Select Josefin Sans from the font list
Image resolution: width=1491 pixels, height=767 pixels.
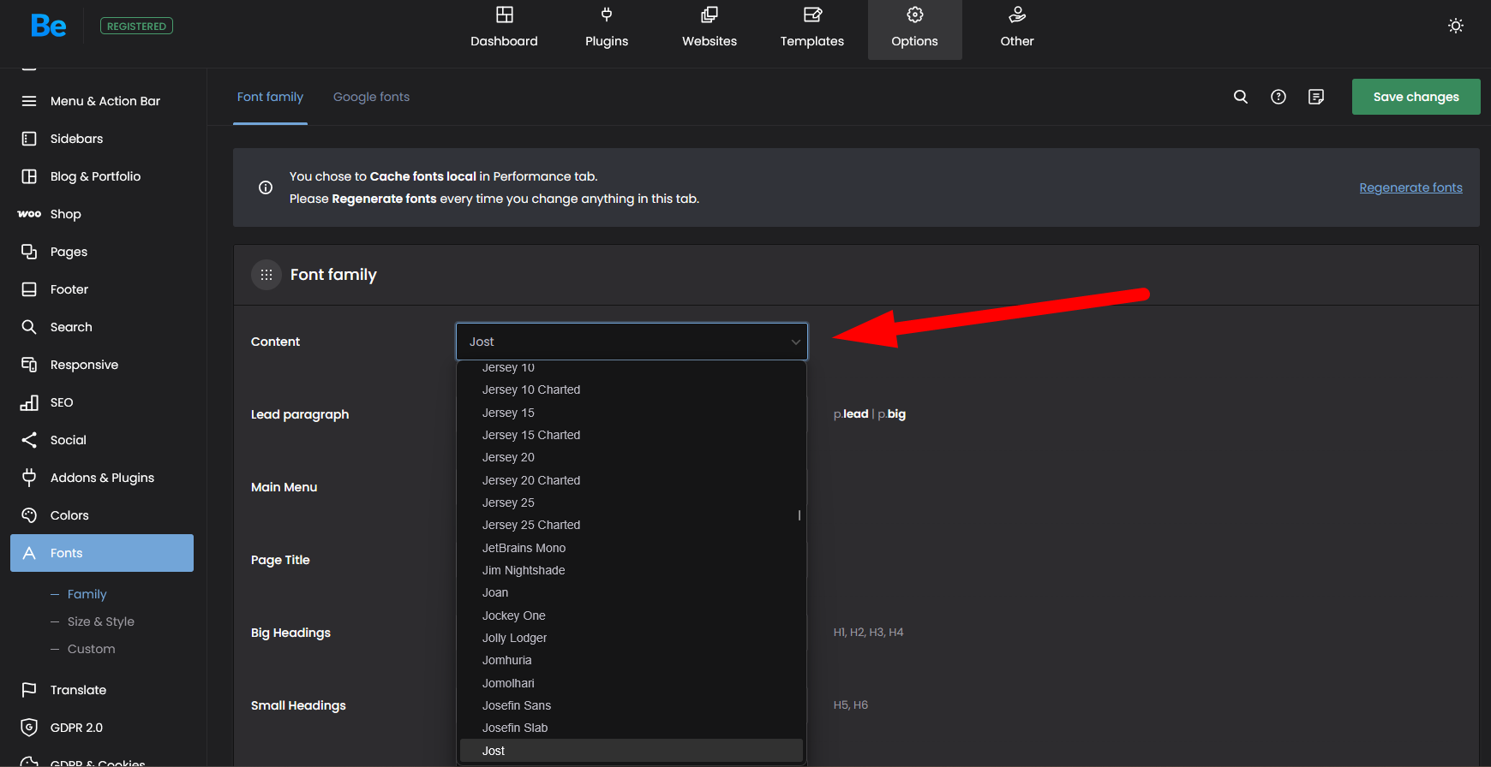click(516, 705)
